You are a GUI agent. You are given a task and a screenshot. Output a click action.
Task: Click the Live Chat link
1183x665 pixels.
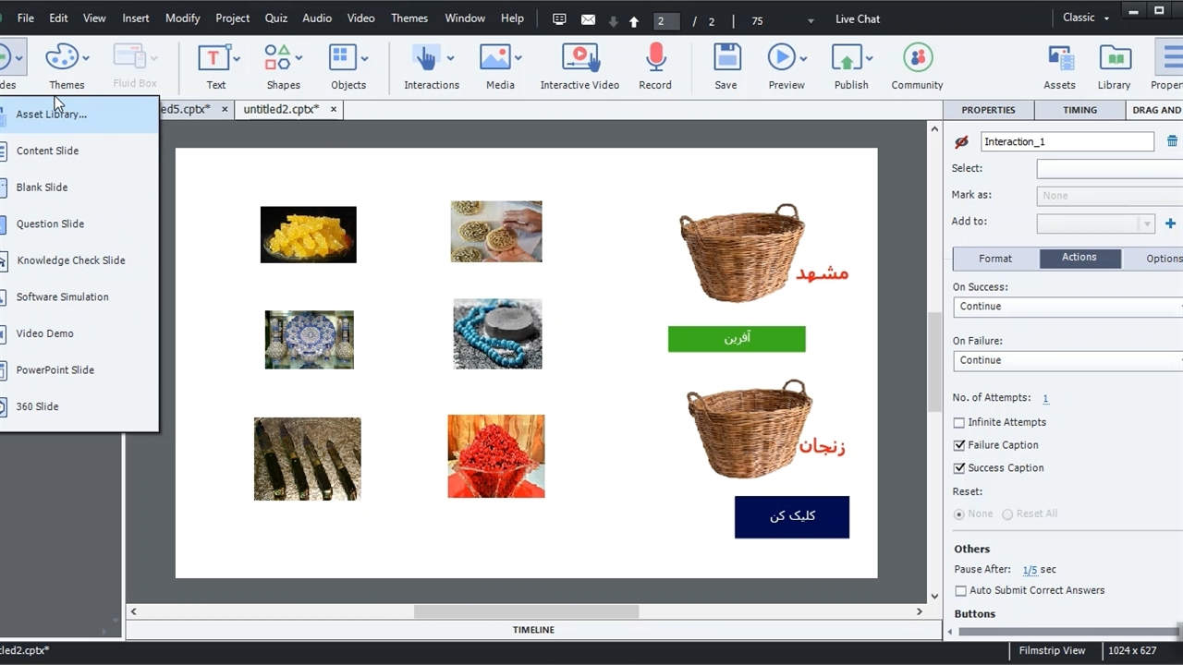click(857, 18)
